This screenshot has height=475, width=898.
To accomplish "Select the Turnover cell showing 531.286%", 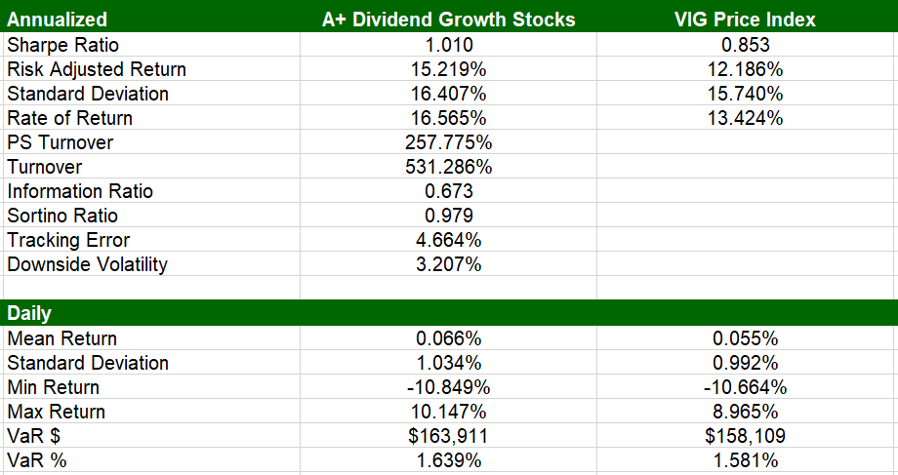I will tap(449, 167).
